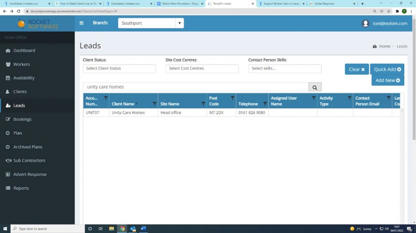The height and width of the screenshot is (233, 416).
Task: Open the Select Cost Centres dropdown
Action: coord(202,69)
